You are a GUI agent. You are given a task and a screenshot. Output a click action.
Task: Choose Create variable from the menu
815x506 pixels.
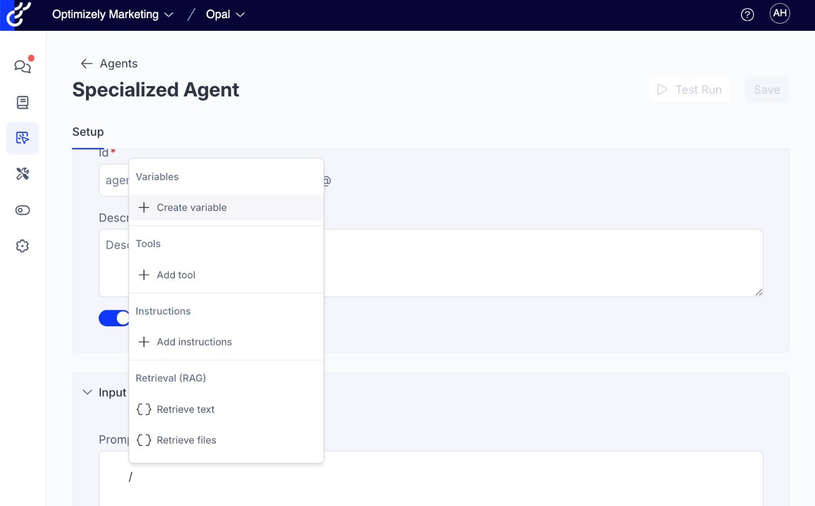[191, 208]
